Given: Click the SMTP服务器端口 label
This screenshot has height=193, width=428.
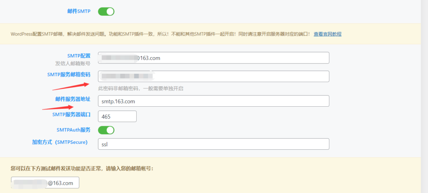Looking at the screenshot, I should pos(71,115).
